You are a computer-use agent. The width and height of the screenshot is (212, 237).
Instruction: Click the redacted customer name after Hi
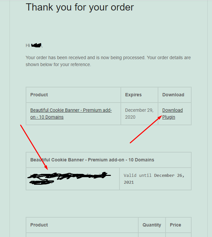click(x=36, y=45)
